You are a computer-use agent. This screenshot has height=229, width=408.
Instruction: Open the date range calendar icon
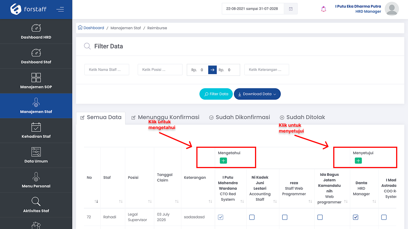(291, 9)
